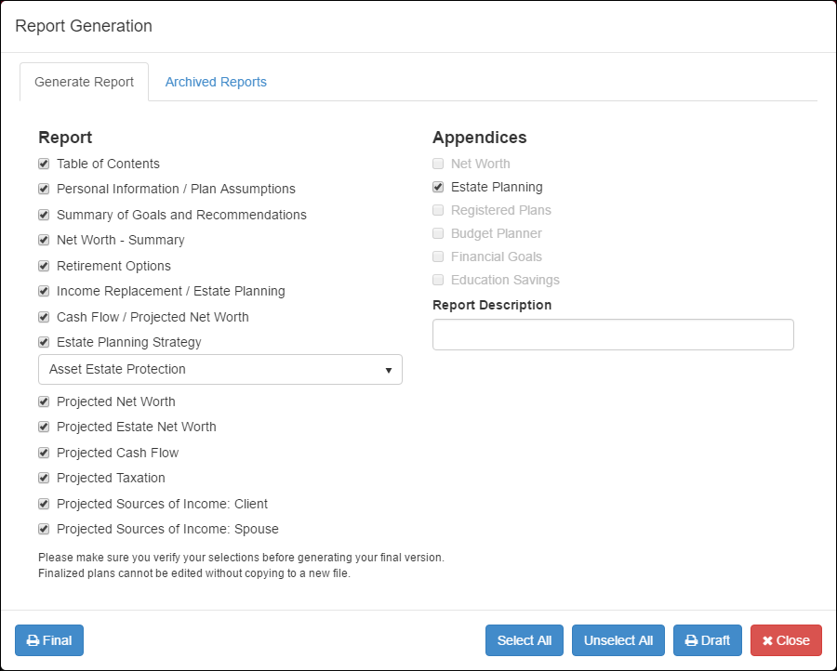Print the Final report version
The height and width of the screenshot is (671, 837).
48,640
